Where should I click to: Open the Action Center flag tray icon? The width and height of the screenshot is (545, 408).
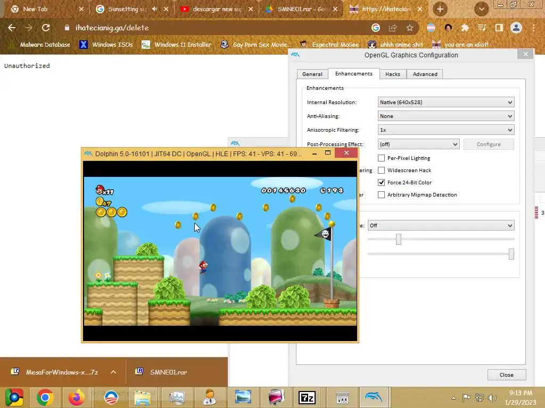pyautogui.click(x=466, y=397)
